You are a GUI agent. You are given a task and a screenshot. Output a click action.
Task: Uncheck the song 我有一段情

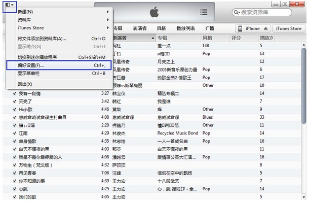(14, 93)
